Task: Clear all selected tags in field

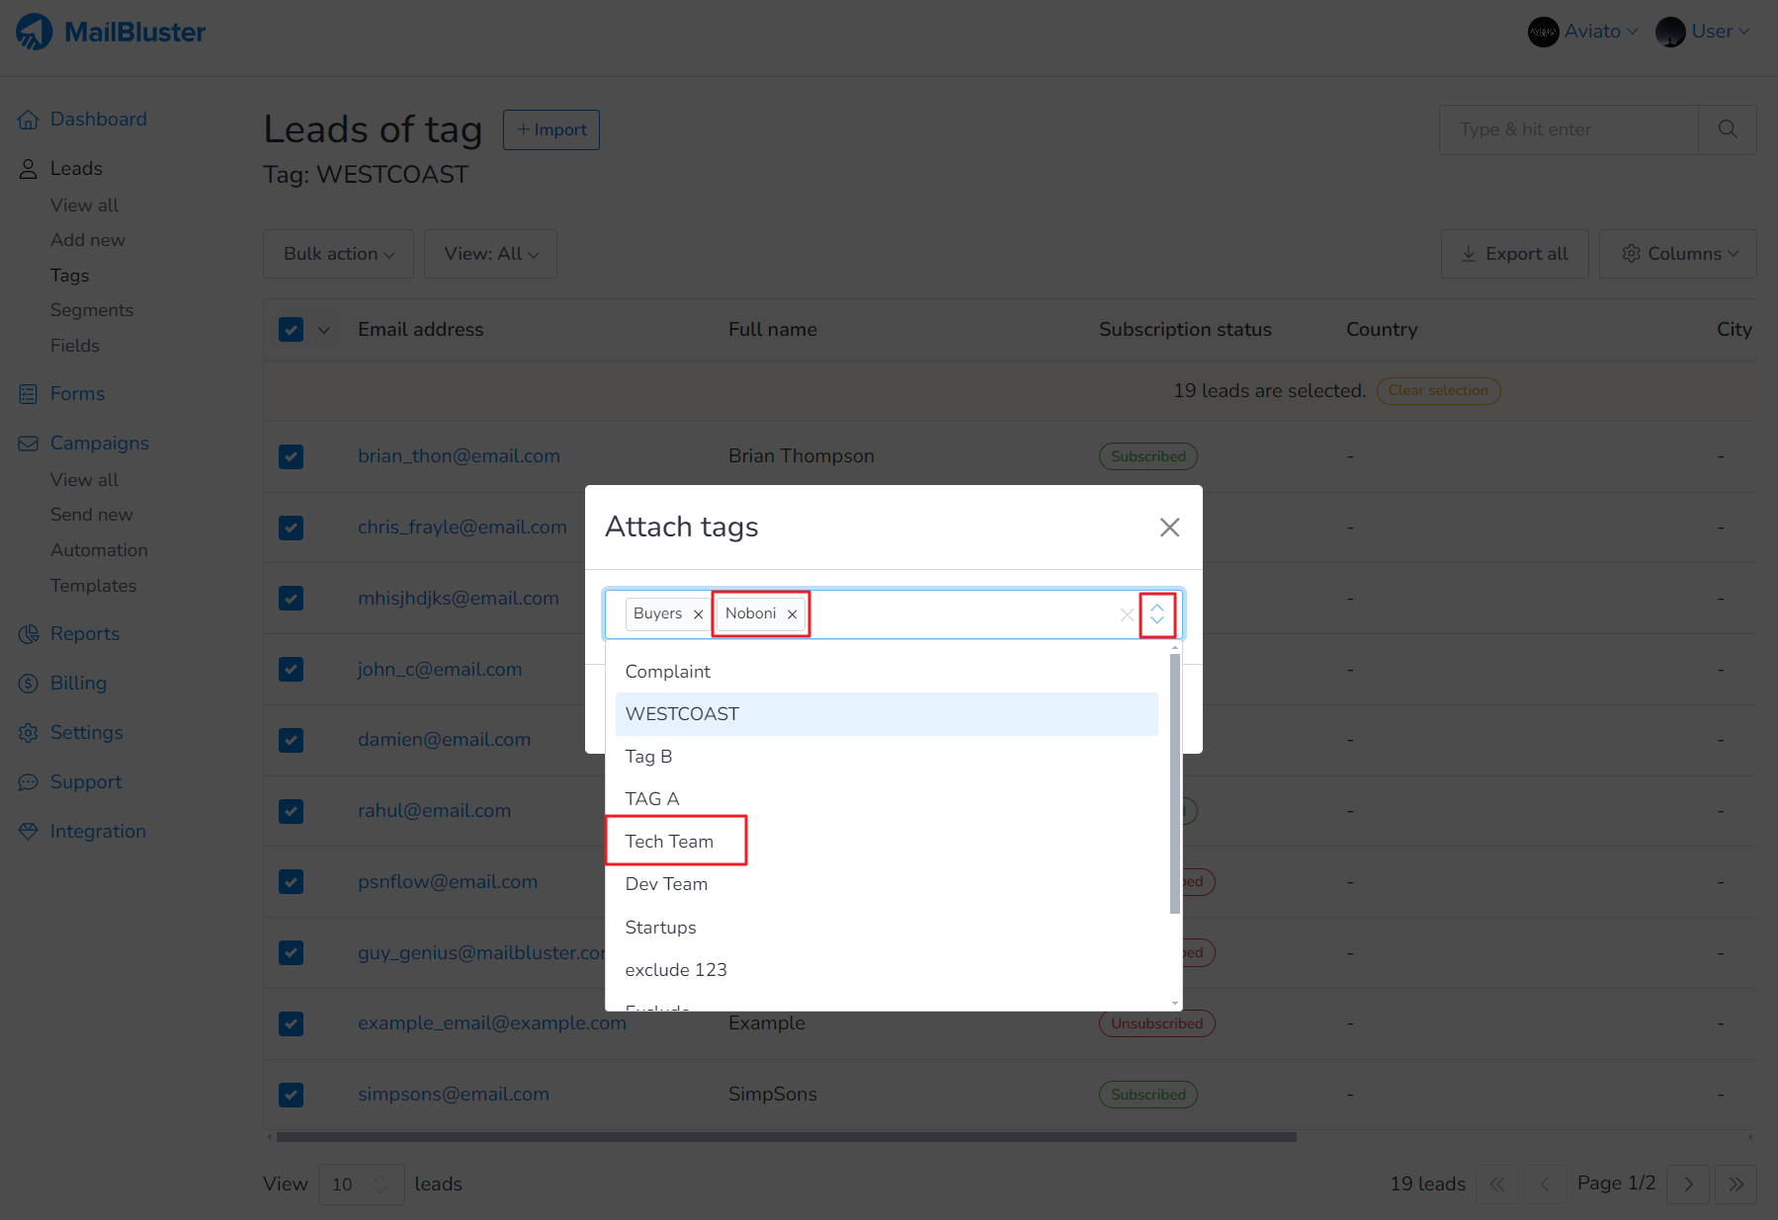Action: [x=1127, y=614]
